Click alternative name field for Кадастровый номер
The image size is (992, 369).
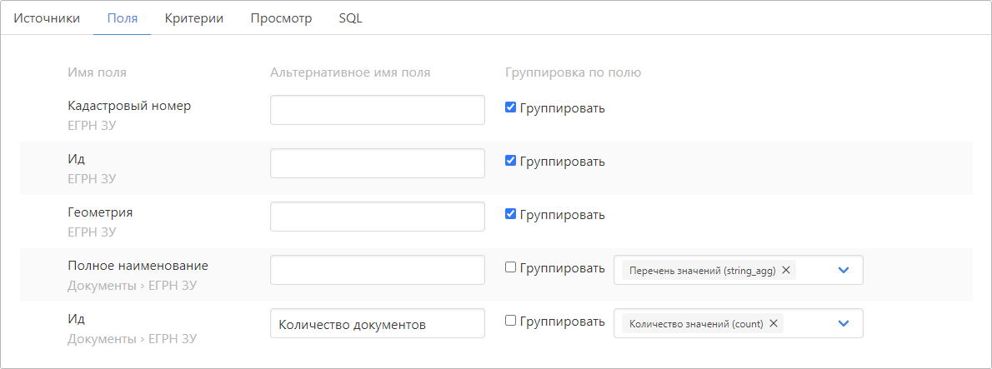378,110
